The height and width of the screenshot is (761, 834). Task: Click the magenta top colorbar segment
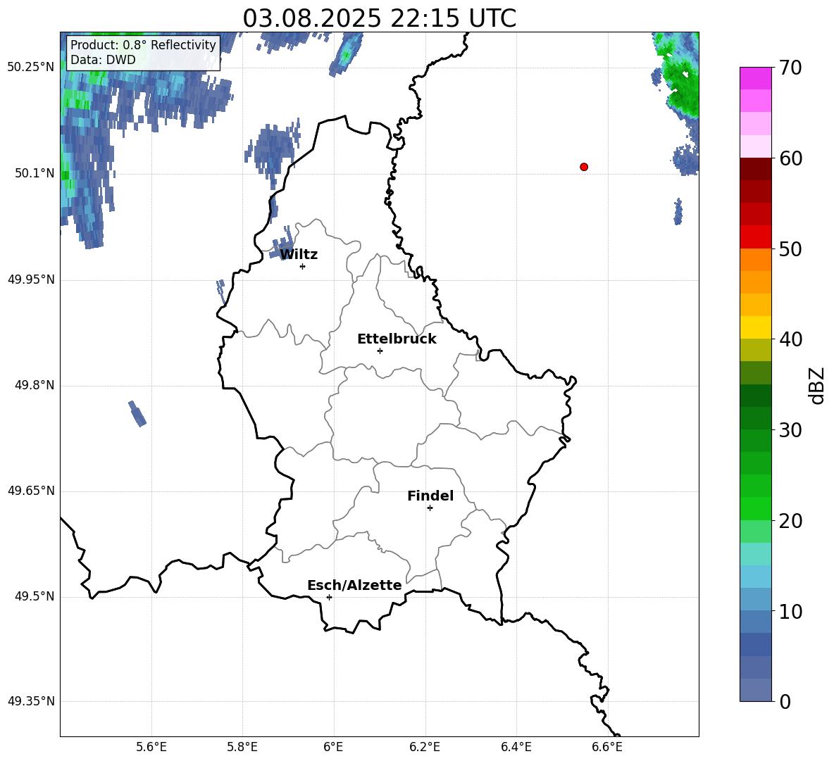click(755, 78)
